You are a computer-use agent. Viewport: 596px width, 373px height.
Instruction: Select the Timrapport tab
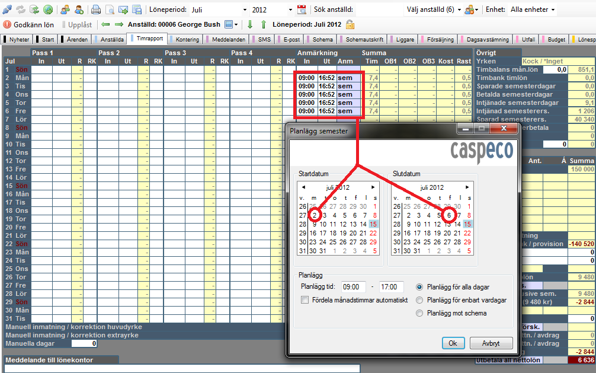coord(147,39)
